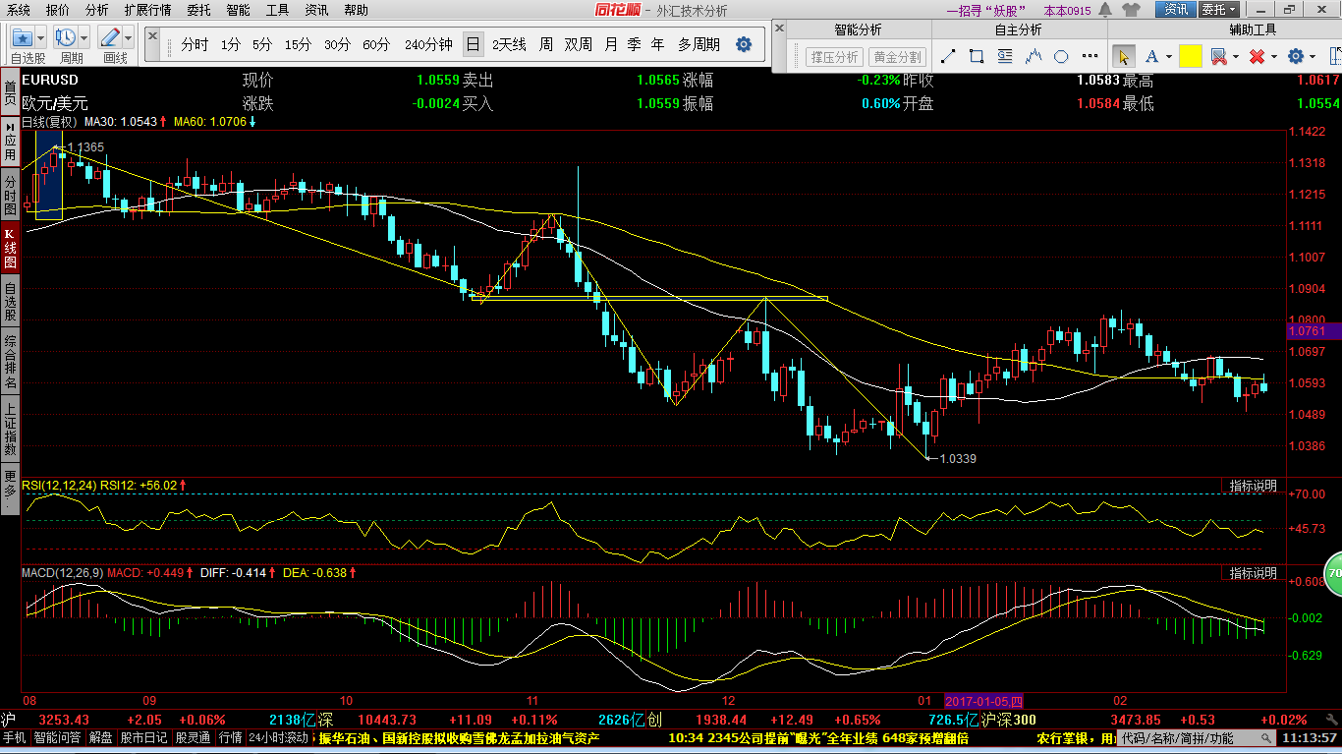Select the 日 daily period
Screen dimensions: 1342x754
pyautogui.click(x=474, y=44)
